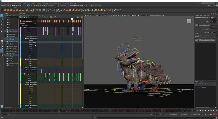Toggle select-by-object-type mode
This screenshot has width=218, height=119.
click(x=28, y=6)
